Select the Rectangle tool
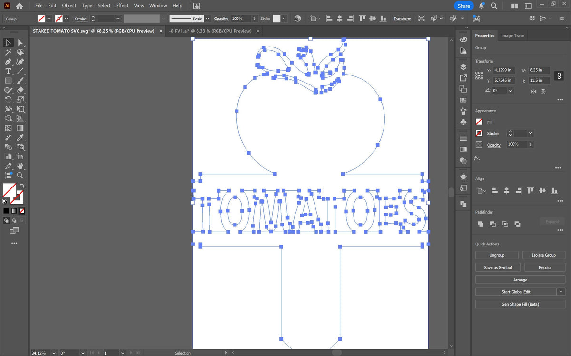 click(x=9, y=81)
